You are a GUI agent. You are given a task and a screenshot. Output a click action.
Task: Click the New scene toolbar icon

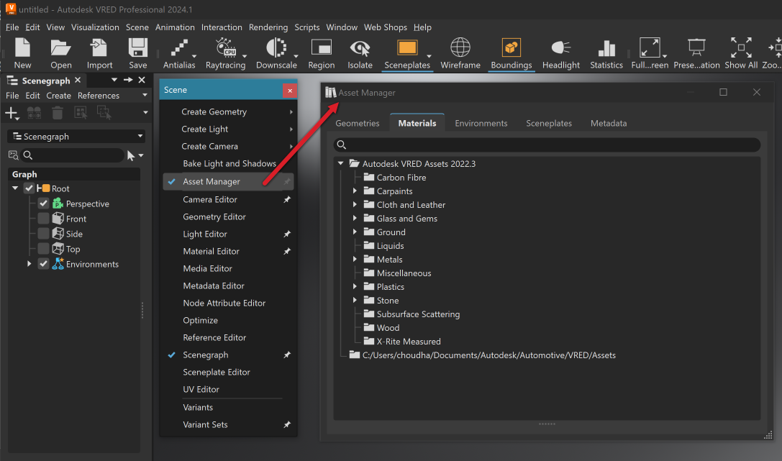pos(22,53)
